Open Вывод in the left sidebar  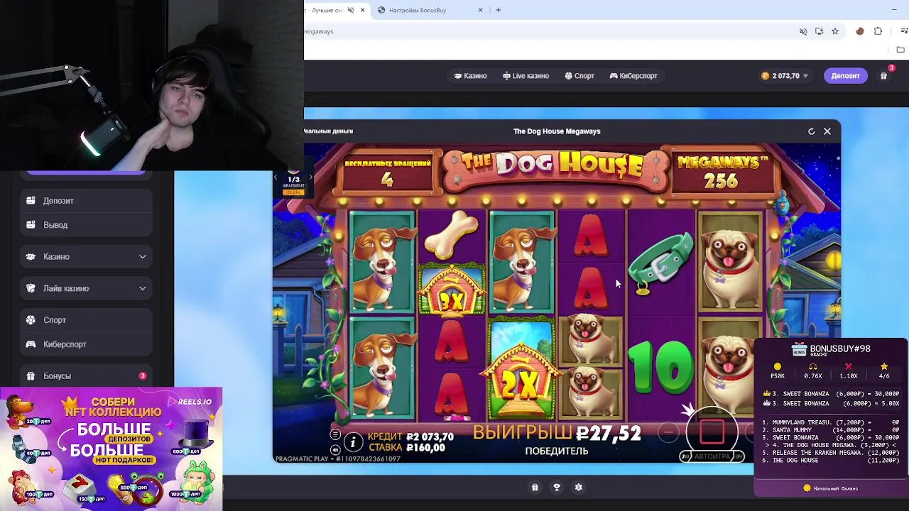tap(86, 225)
